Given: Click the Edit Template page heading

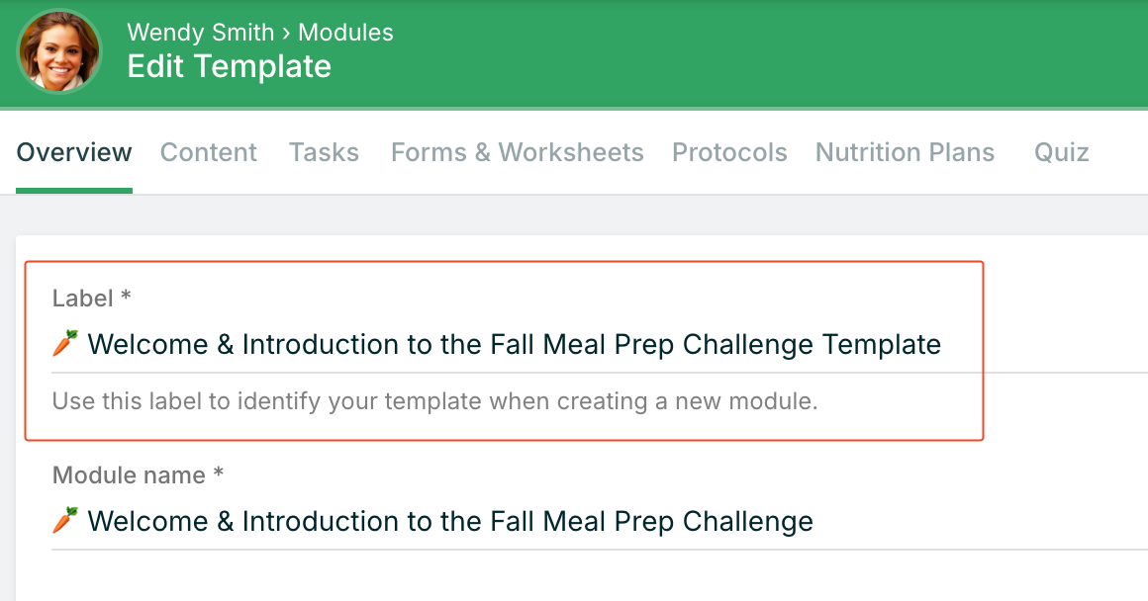Looking at the screenshot, I should [x=229, y=66].
